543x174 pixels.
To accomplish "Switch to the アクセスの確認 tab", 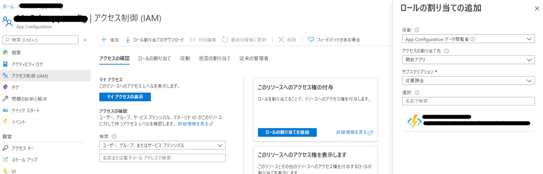I will tap(114, 58).
